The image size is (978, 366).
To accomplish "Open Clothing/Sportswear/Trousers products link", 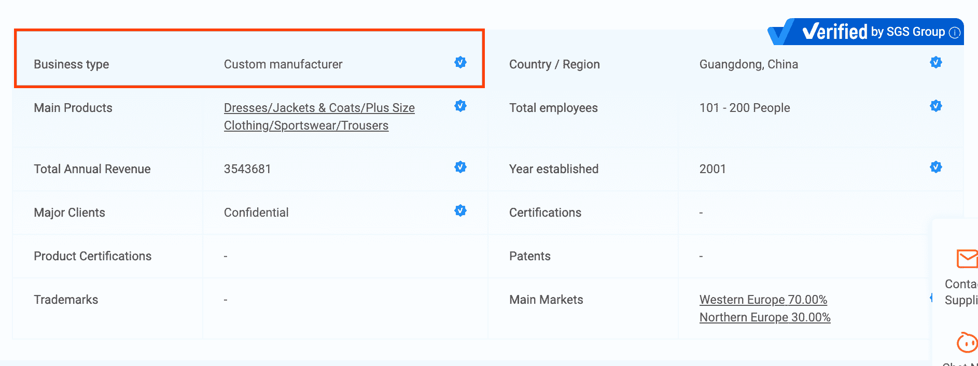I will (306, 125).
